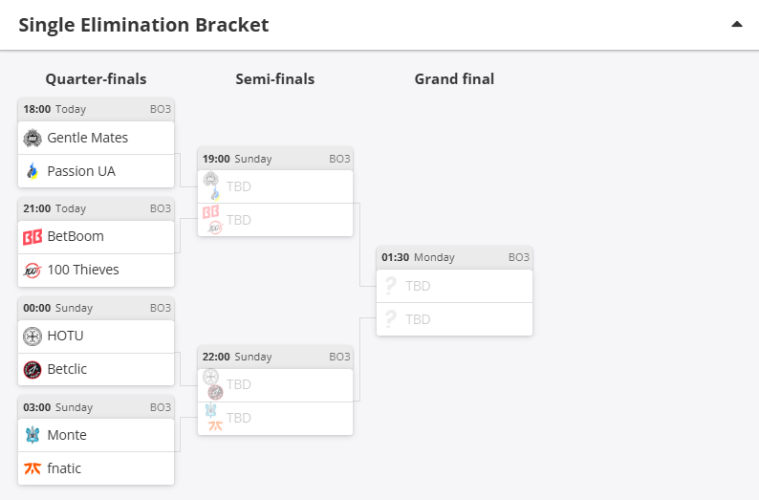Image resolution: width=759 pixels, height=500 pixels.
Task: Click the Betclic team logo
Action: pos(33,369)
